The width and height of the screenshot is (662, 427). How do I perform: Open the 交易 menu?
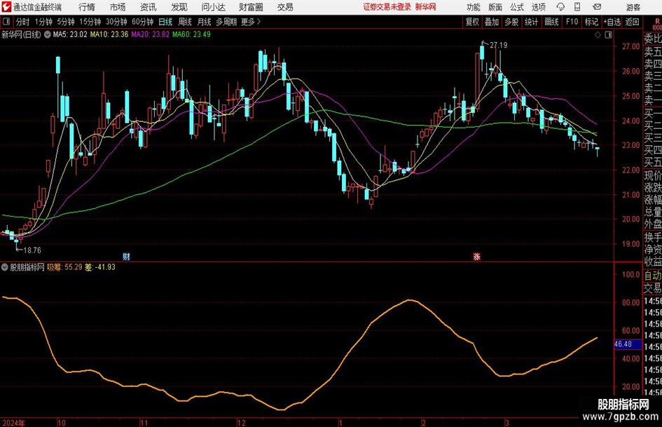pos(285,7)
